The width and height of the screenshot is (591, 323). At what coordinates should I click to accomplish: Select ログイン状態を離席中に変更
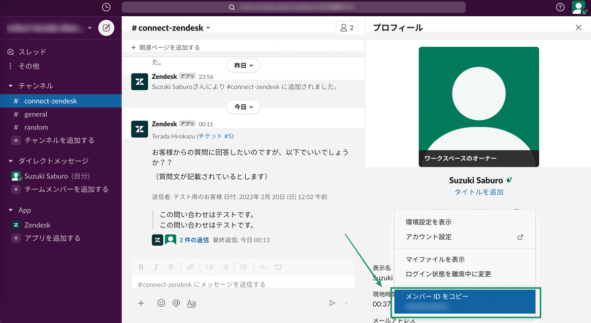pyautogui.click(x=464, y=274)
